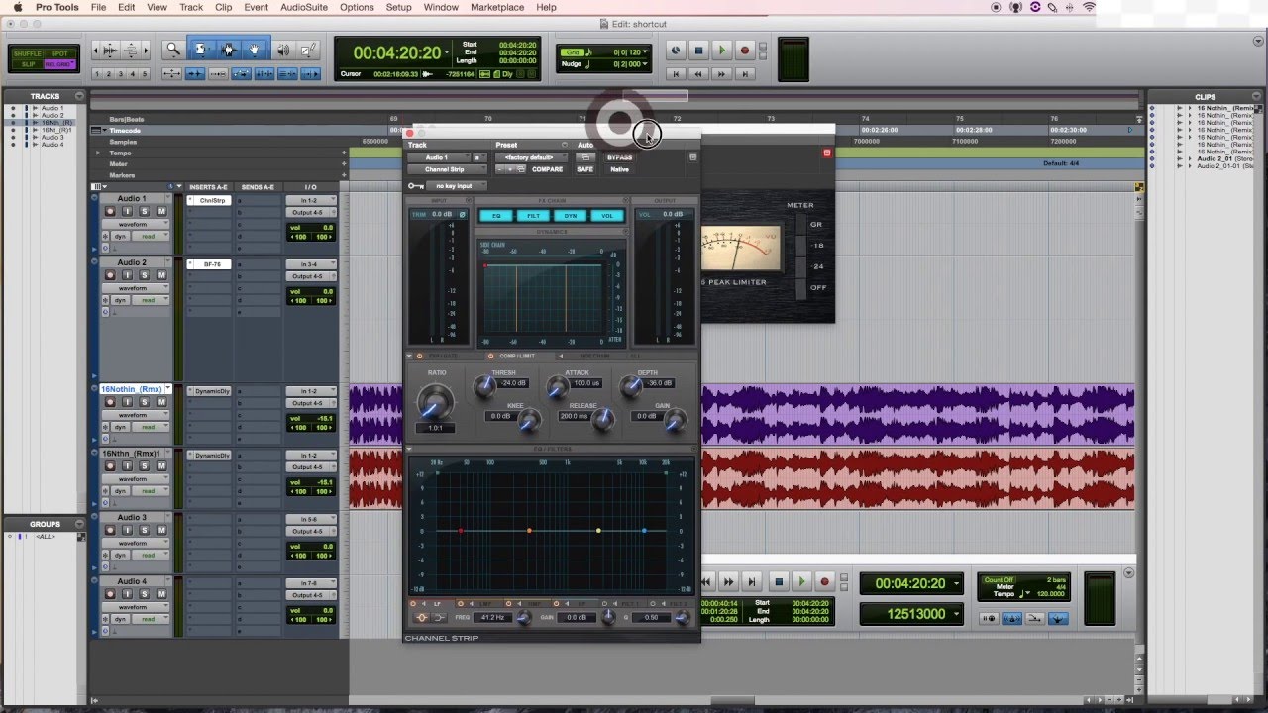
Task: Toggle the VOL block in FX chain
Action: pos(606,215)
